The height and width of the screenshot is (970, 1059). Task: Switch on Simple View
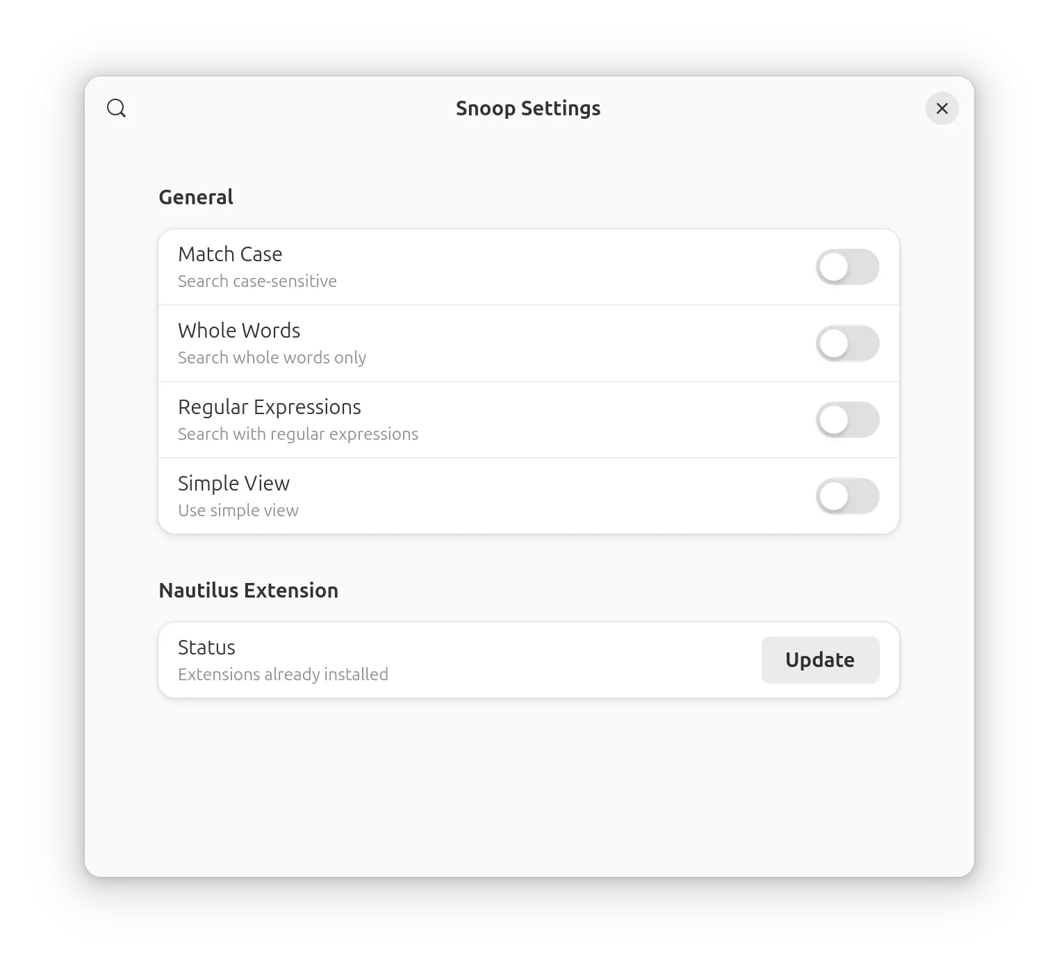coord(847,496)
